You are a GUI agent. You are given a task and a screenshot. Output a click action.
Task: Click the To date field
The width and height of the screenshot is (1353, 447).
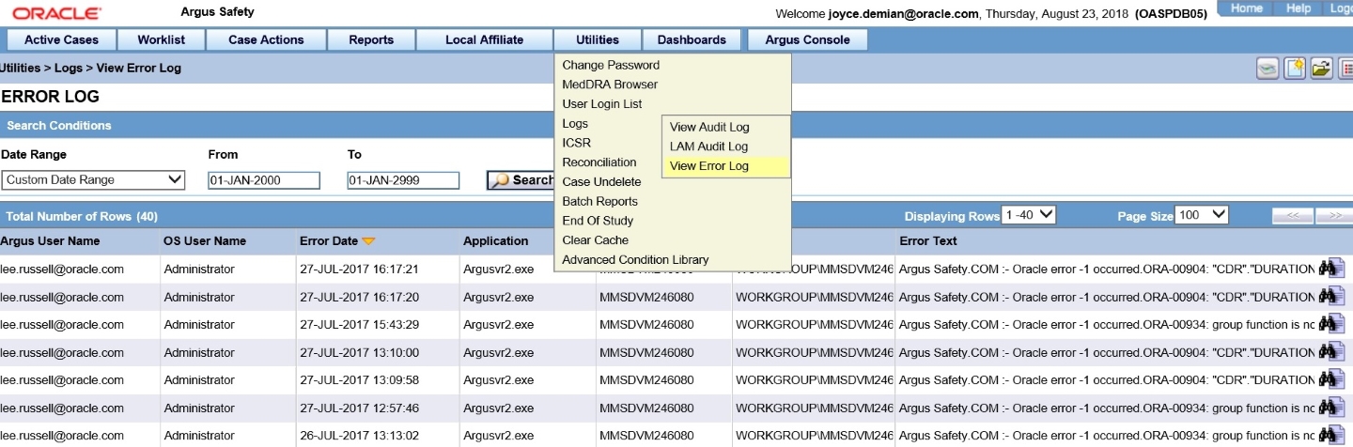coord(403,180)
